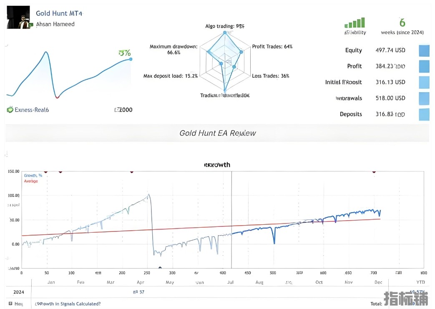Screen dimensions: 435x309
Task: Expand the 'Growth in Signals Calculated?' question
Action: click(68, 304)
